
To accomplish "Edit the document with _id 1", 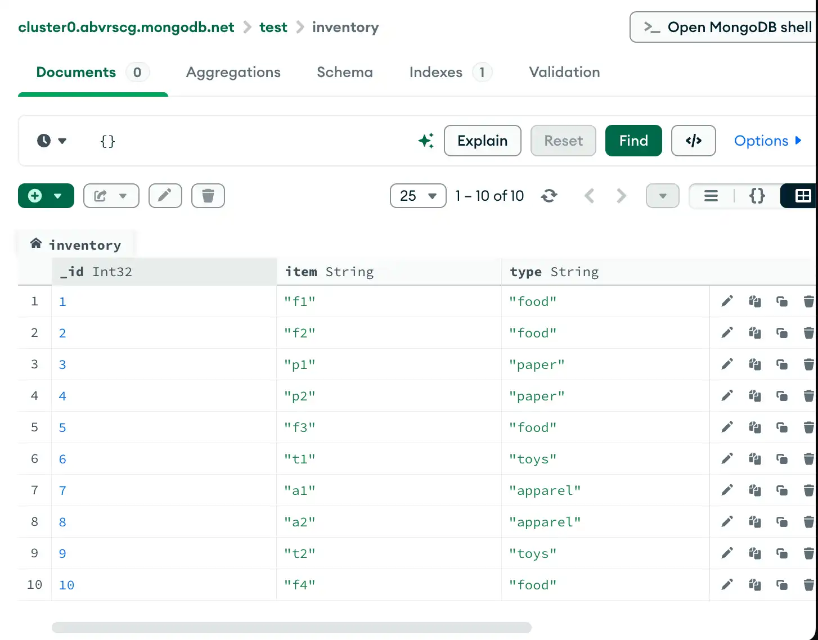I will pos(726,301).
